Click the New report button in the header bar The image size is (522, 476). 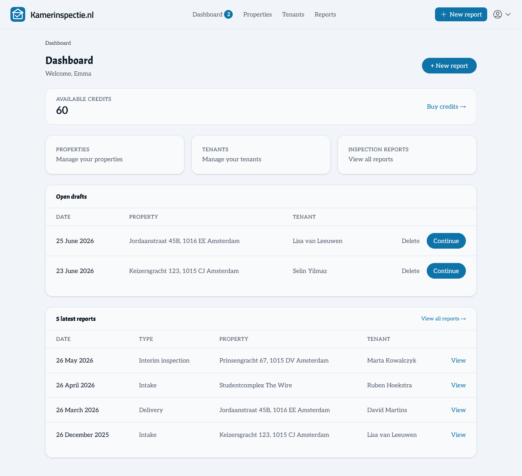click(x=461, y=14)
